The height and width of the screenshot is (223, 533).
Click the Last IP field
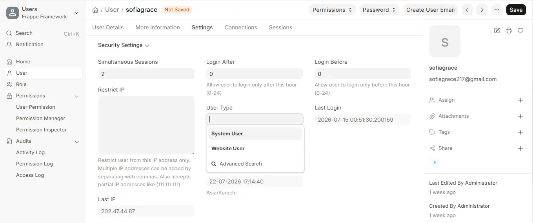coord(146,211)
